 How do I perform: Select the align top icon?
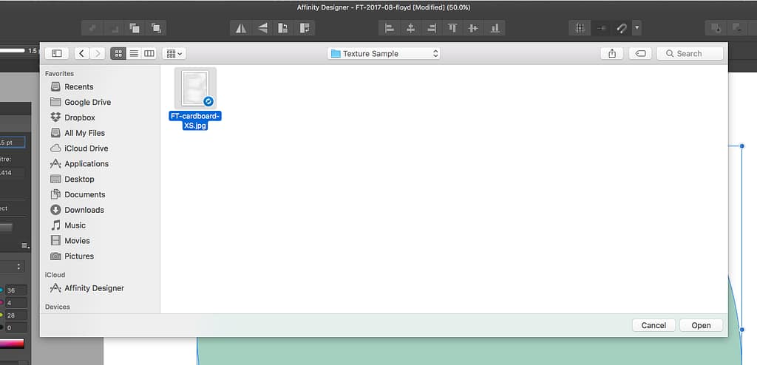coord(452,28)
